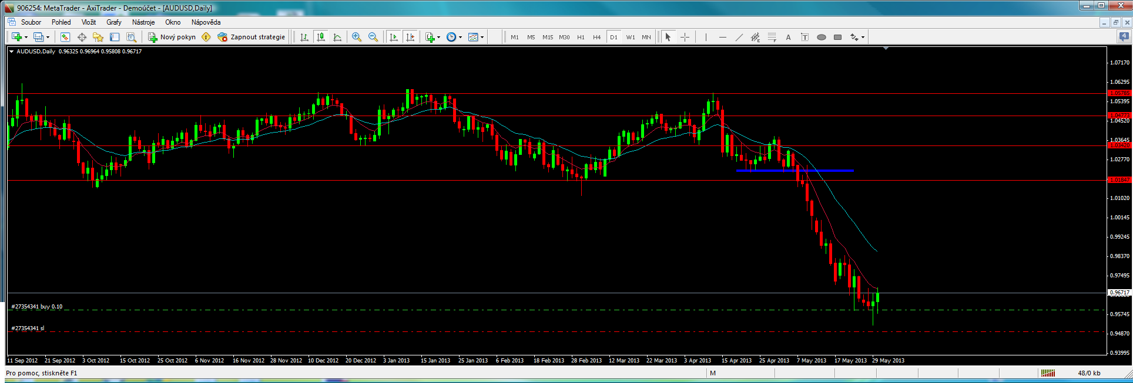Open the Data Window crosshair icon

tap(82, 37)
